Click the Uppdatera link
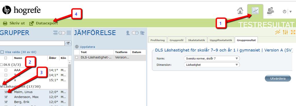 (87, 47)
